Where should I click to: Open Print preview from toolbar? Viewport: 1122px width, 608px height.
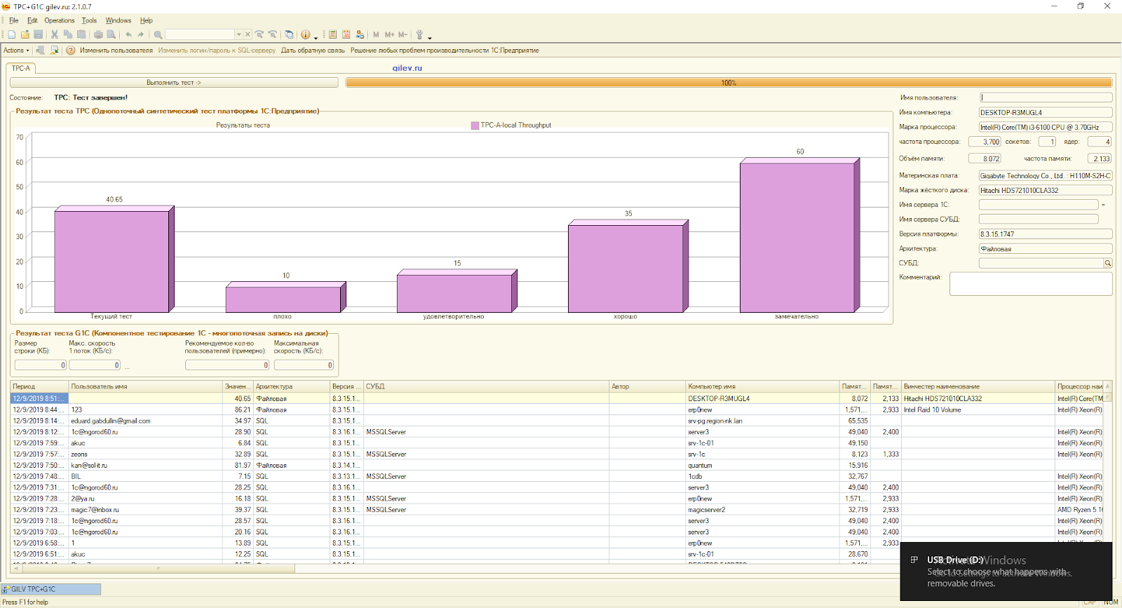[x=111, y=34]
